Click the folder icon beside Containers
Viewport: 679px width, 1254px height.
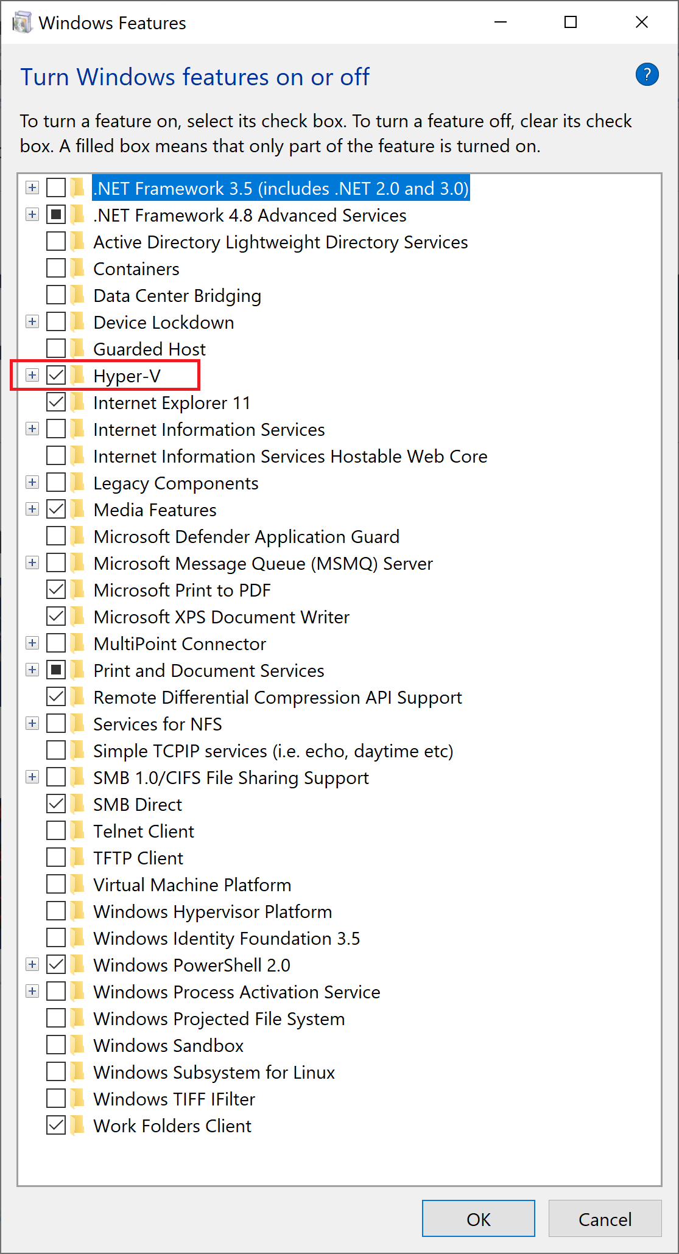coord(78,268)
